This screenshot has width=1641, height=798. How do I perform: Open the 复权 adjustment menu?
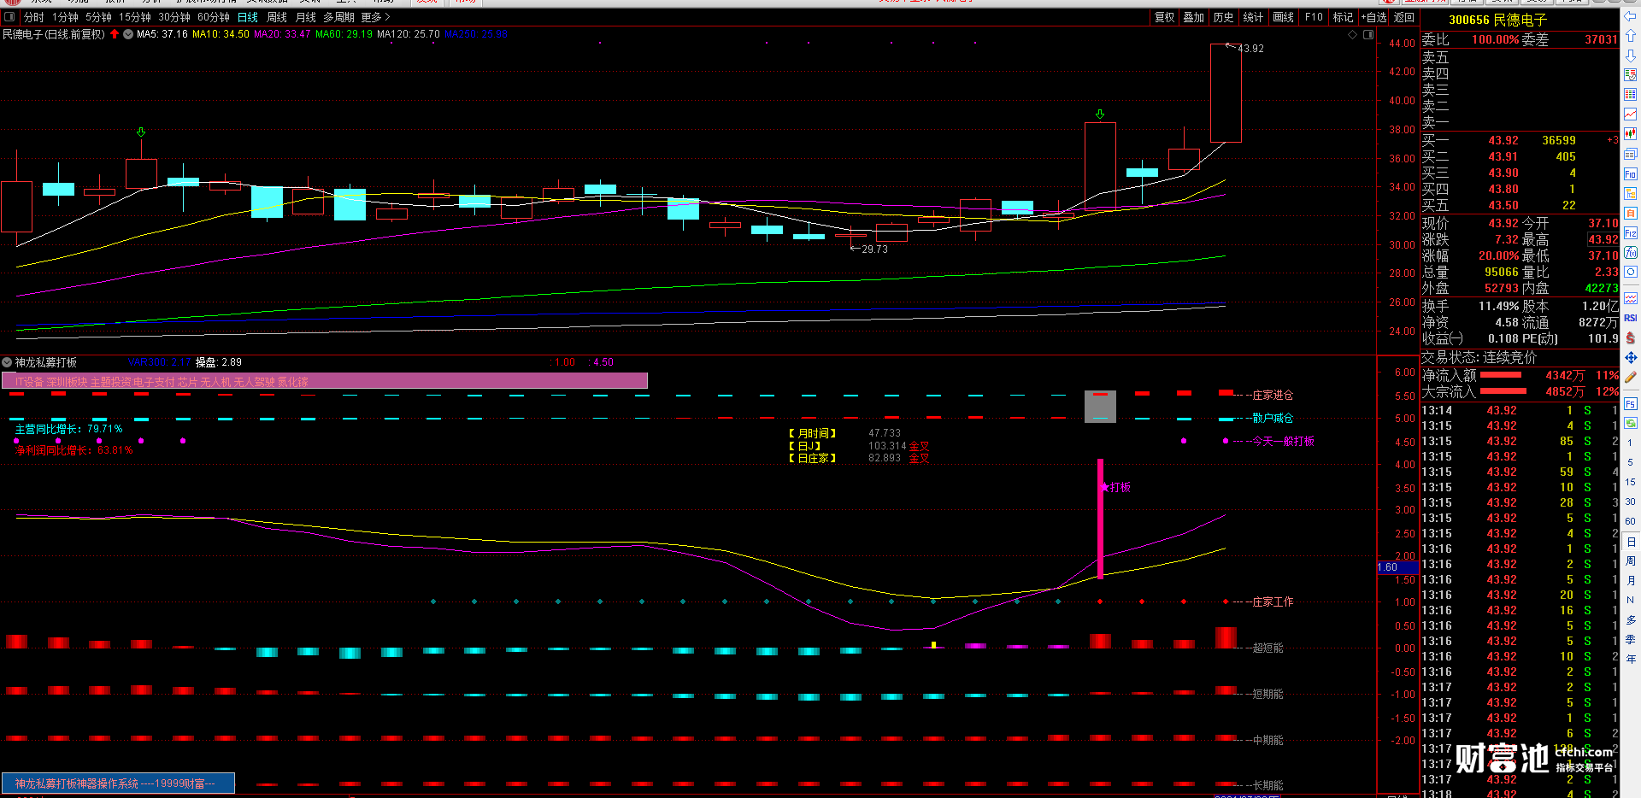click(x=1164, y=17)
